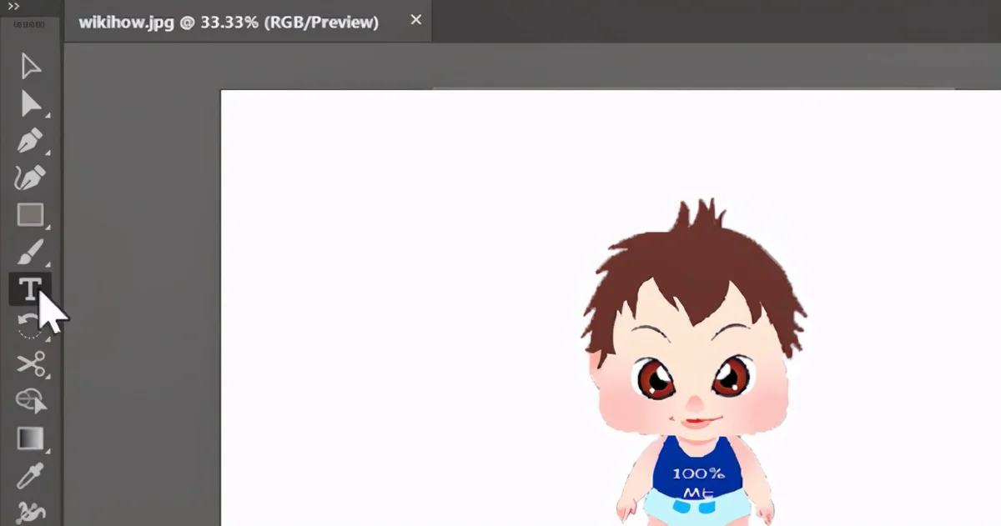Select the Paintbrush tool

[31, 252]
